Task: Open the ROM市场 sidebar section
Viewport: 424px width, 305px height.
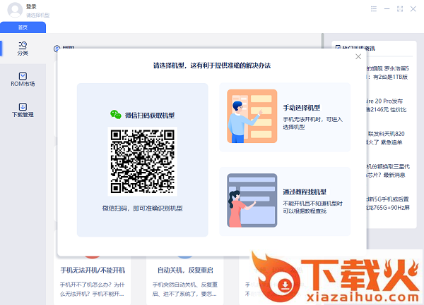Action: click(x=23, y=80)
